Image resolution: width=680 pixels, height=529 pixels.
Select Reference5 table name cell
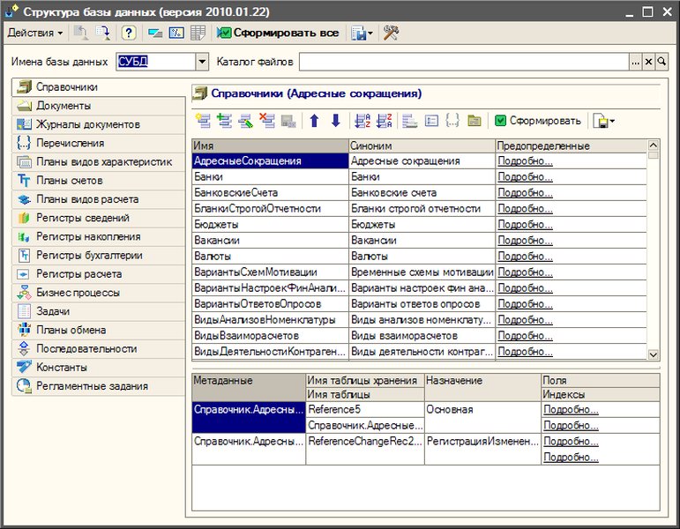point(365,410)
